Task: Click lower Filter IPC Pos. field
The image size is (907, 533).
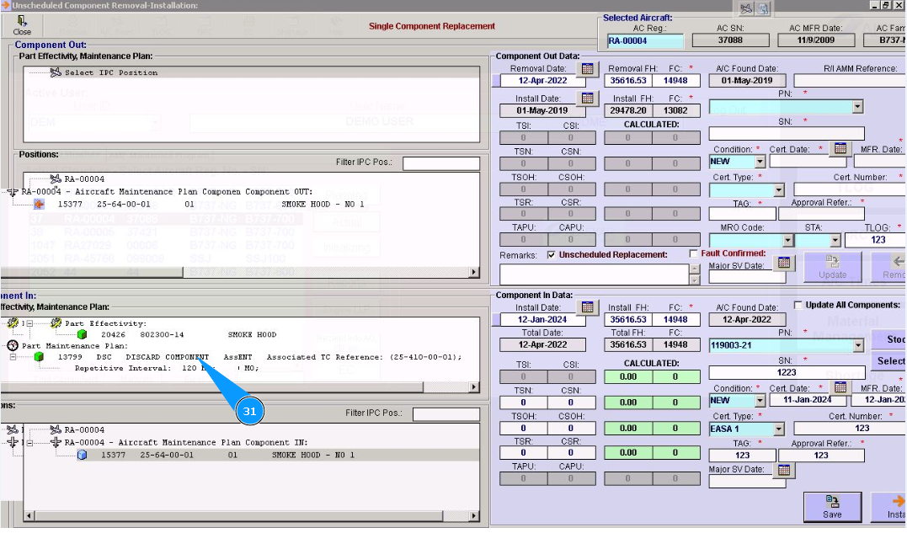Action: (446, 414)
